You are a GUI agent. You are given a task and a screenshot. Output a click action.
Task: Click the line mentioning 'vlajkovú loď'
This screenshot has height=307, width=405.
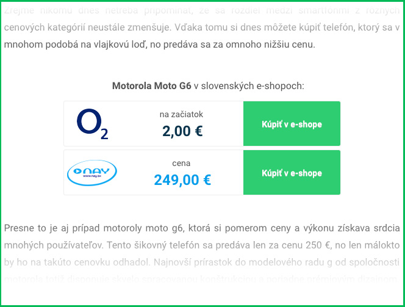pos(160,45)
